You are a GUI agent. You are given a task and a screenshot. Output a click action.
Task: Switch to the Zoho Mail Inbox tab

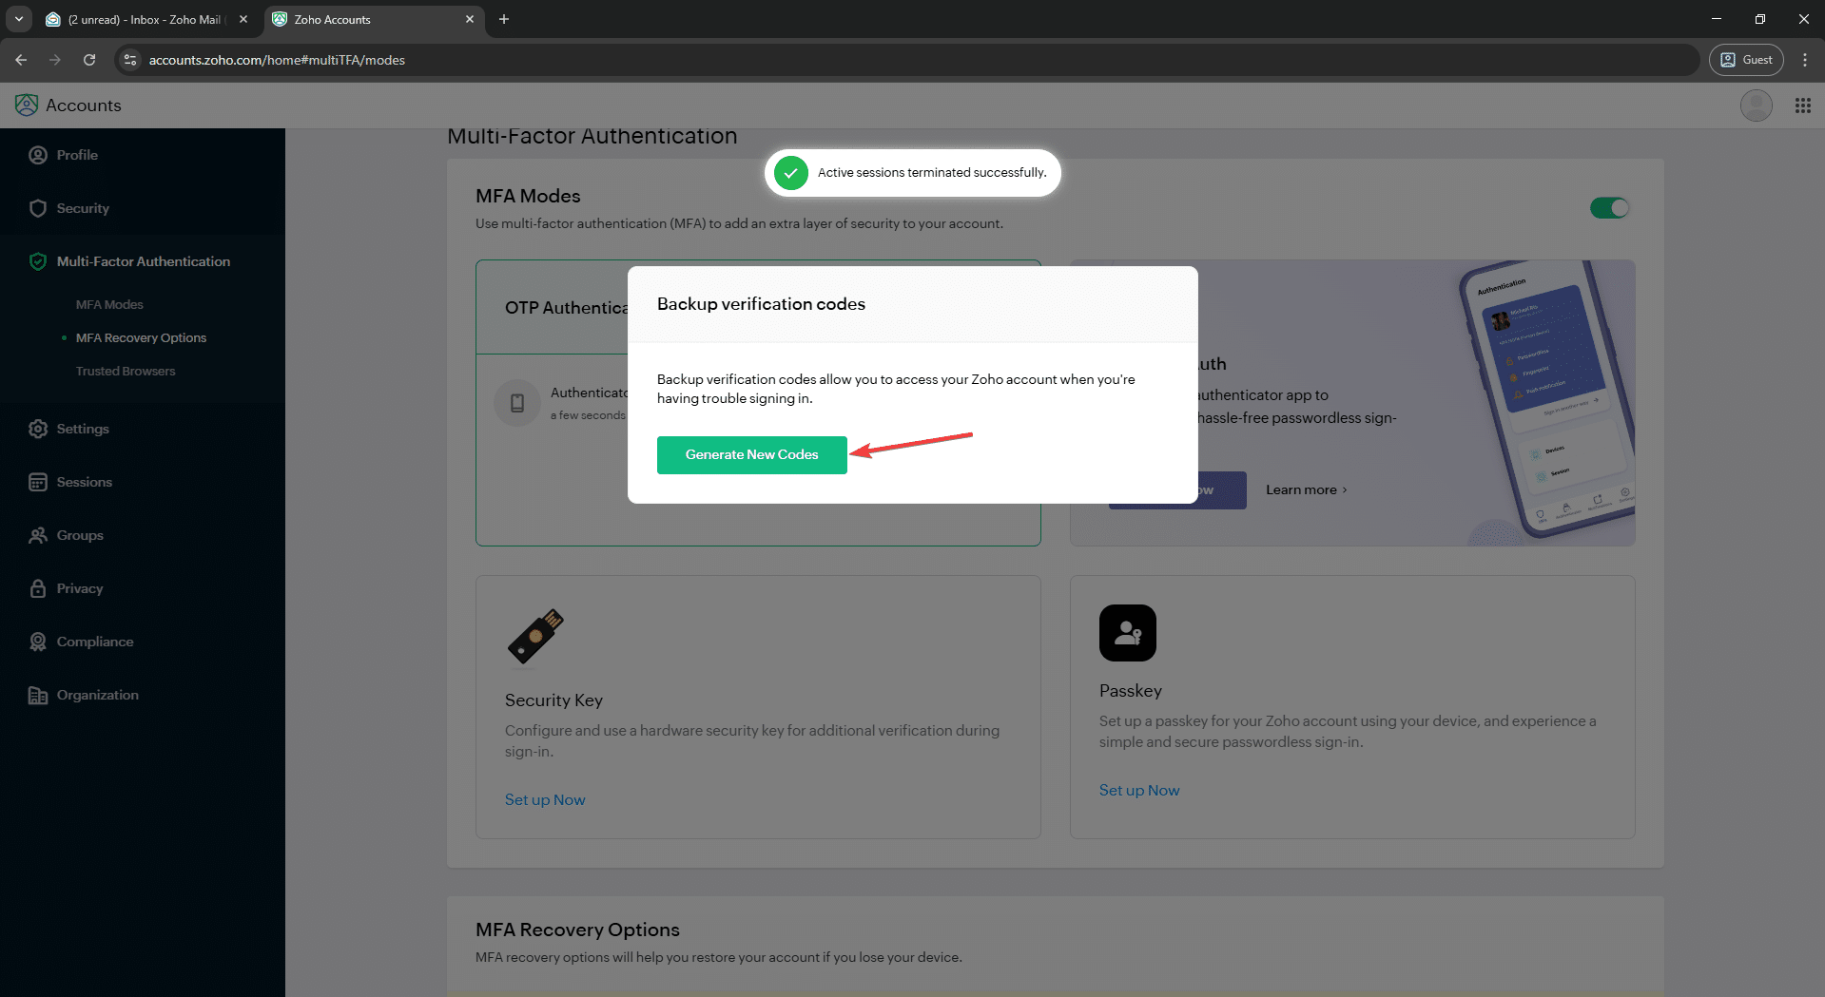(x=143, y=19)
